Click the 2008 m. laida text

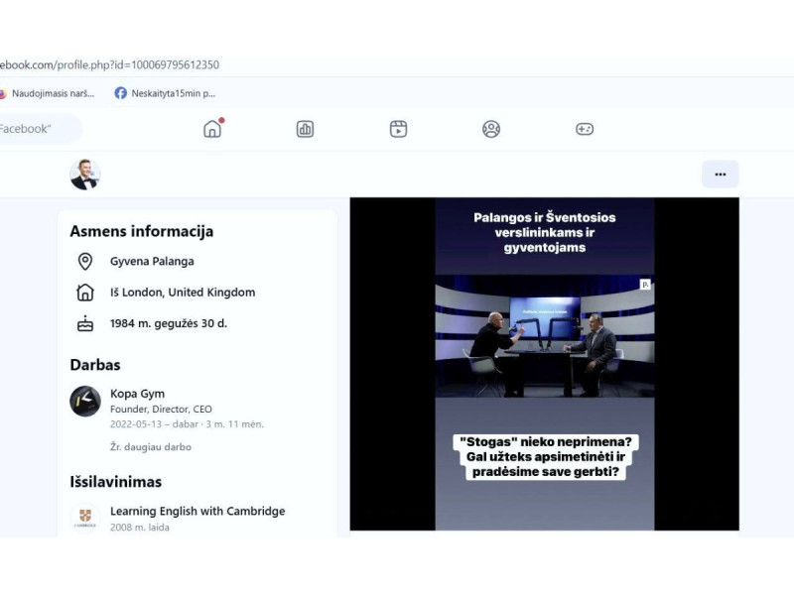[140, 527]
